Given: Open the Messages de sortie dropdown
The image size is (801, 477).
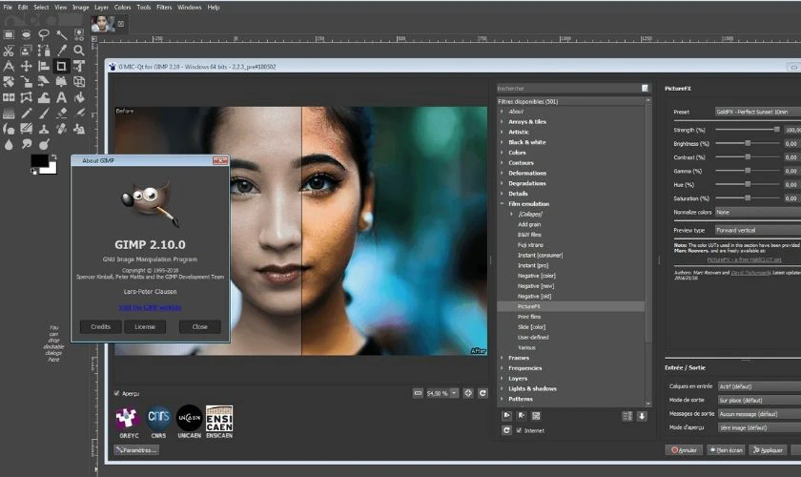Looking at the screenshot, I should (x=759, y=414).
